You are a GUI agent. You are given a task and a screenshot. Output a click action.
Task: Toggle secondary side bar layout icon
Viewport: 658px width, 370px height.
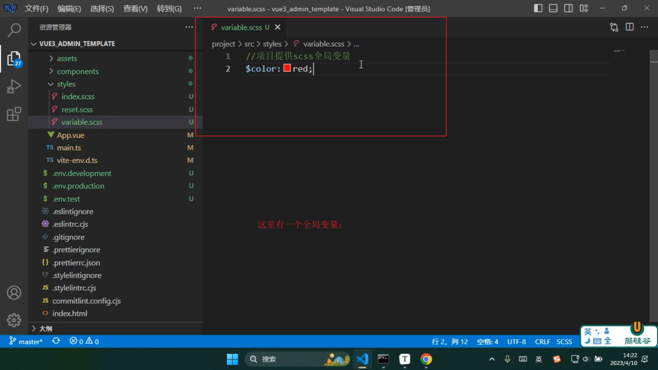click(568, 8)
